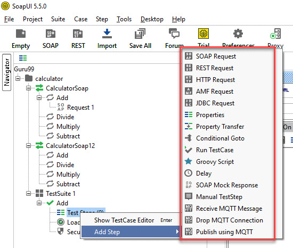Screen dimensions: 293x248
Task: Click the REST project toolbar icon
Action: pyautogui.click(x=78, y=34)
